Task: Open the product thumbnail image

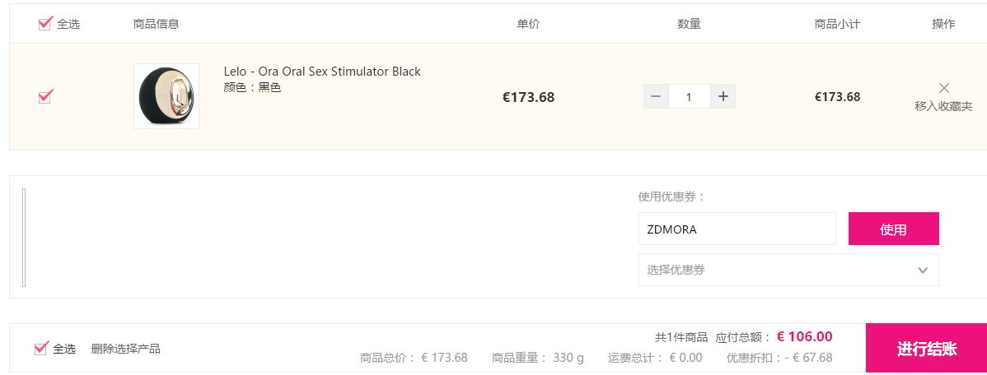Action: click(166, 96)
